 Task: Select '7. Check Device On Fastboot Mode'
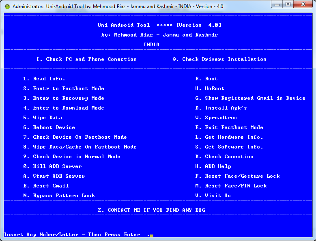point(75,137)
